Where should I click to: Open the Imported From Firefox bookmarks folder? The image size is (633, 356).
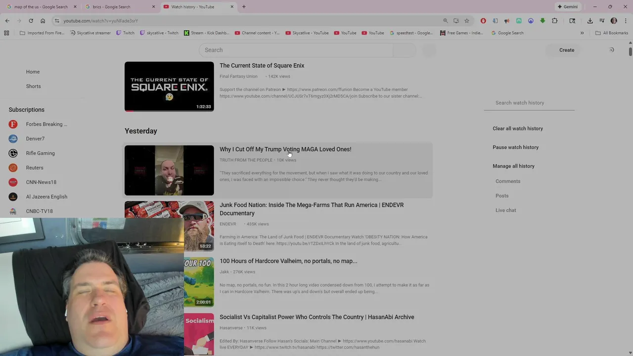click(42, 33)
